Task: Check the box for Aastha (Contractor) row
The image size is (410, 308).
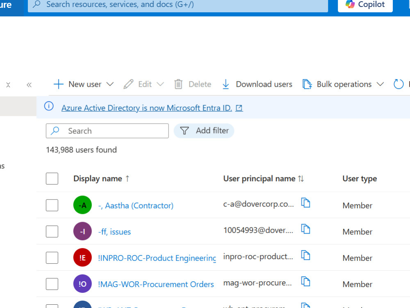Action: 52,205
